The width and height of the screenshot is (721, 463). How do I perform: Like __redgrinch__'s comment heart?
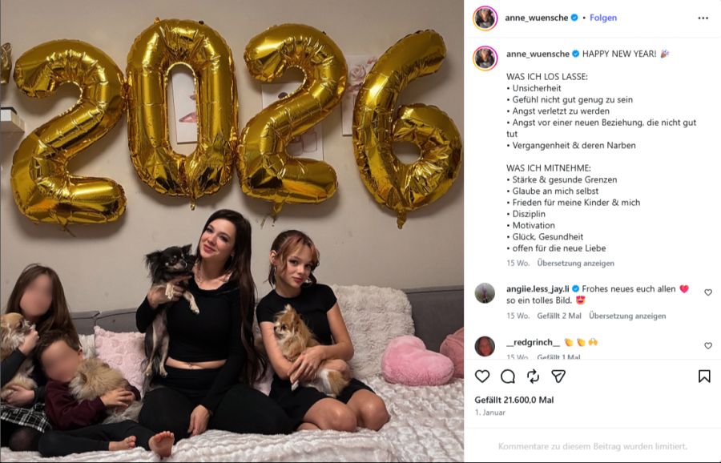tap(708, 345)
